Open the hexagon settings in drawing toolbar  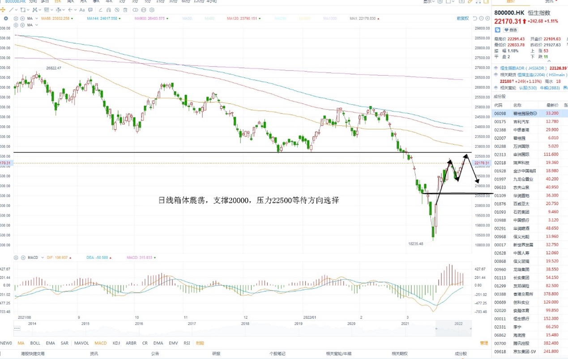tap(152, 10)
